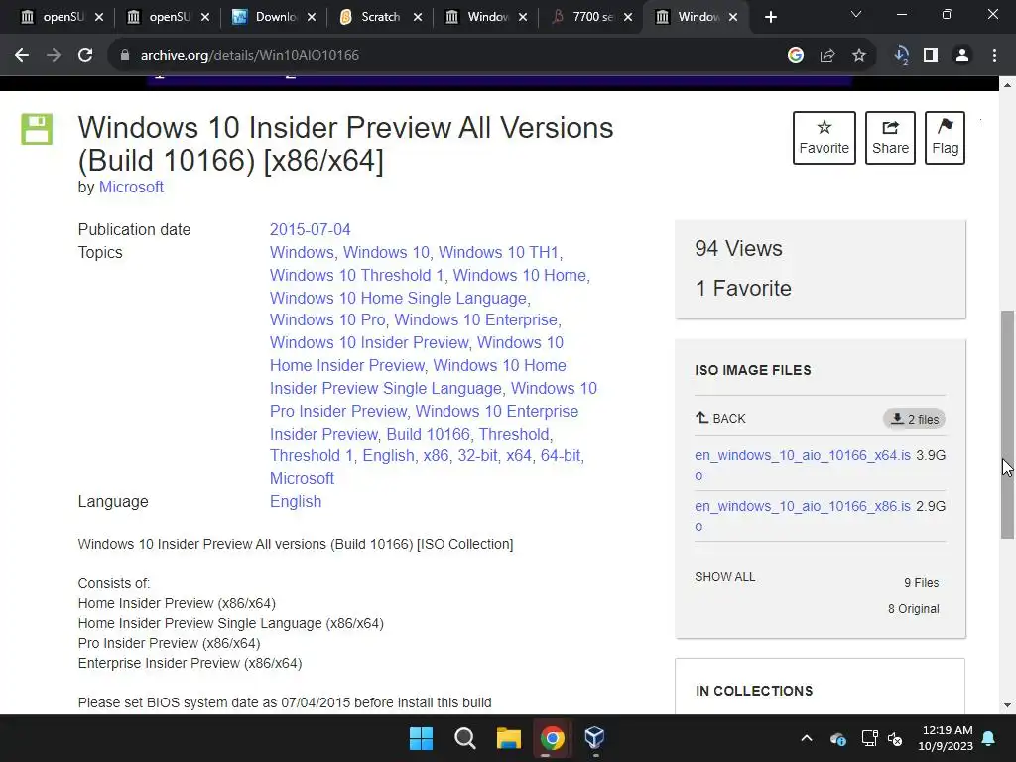Viewport: 1016px width, 762px height.
Task: View site info lock icon
Action: pyautogui.click(x=124, y=56)
